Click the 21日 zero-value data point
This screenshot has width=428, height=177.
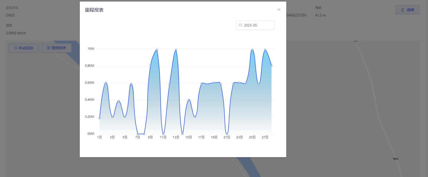227,134
